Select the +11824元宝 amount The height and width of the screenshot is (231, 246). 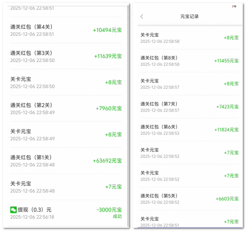click(226, 130)
